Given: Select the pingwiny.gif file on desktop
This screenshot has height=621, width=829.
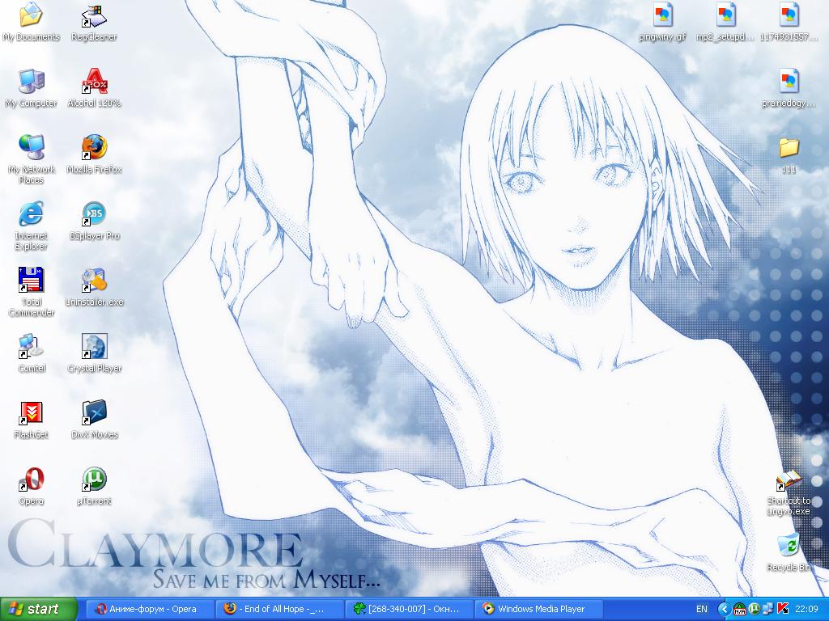Looking at the screenshot, I should pos(662,15).
